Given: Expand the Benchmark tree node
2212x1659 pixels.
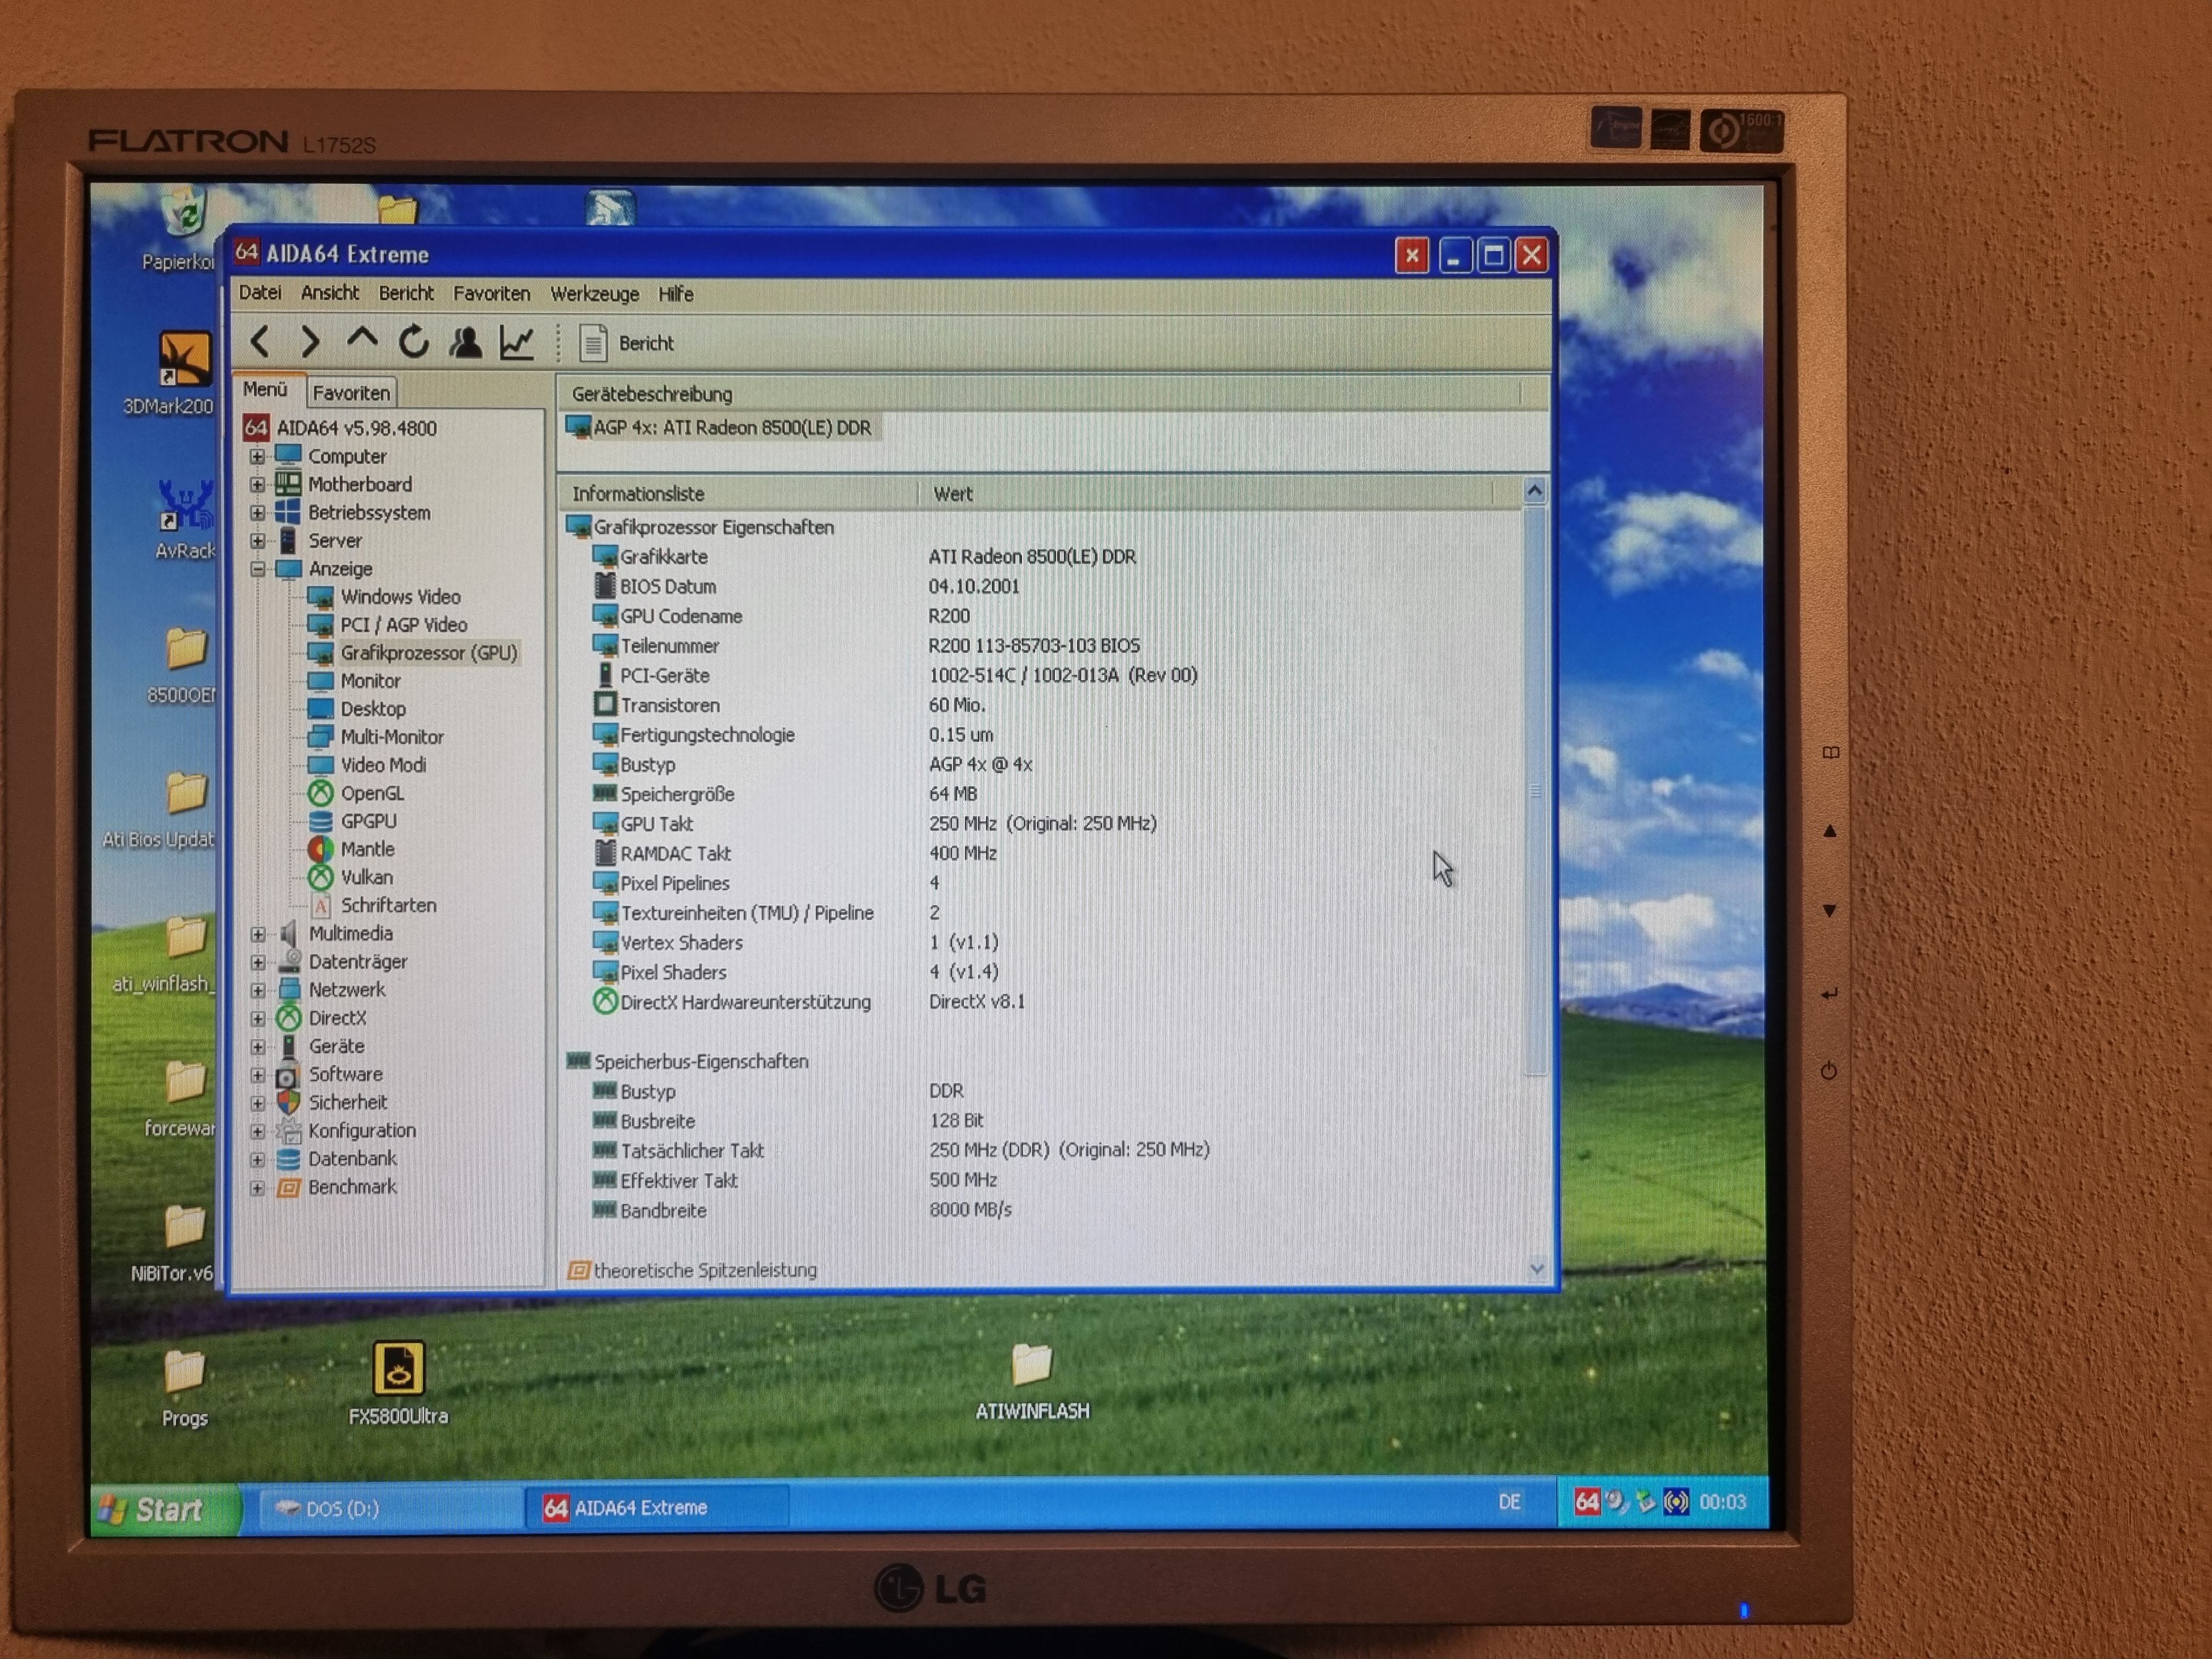Looking at the screenshot, I should (x=258, y=1188).
